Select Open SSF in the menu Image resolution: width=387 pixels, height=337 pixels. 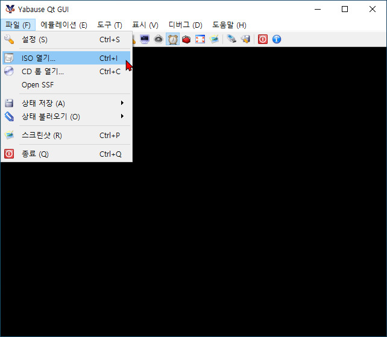point(66,85)
